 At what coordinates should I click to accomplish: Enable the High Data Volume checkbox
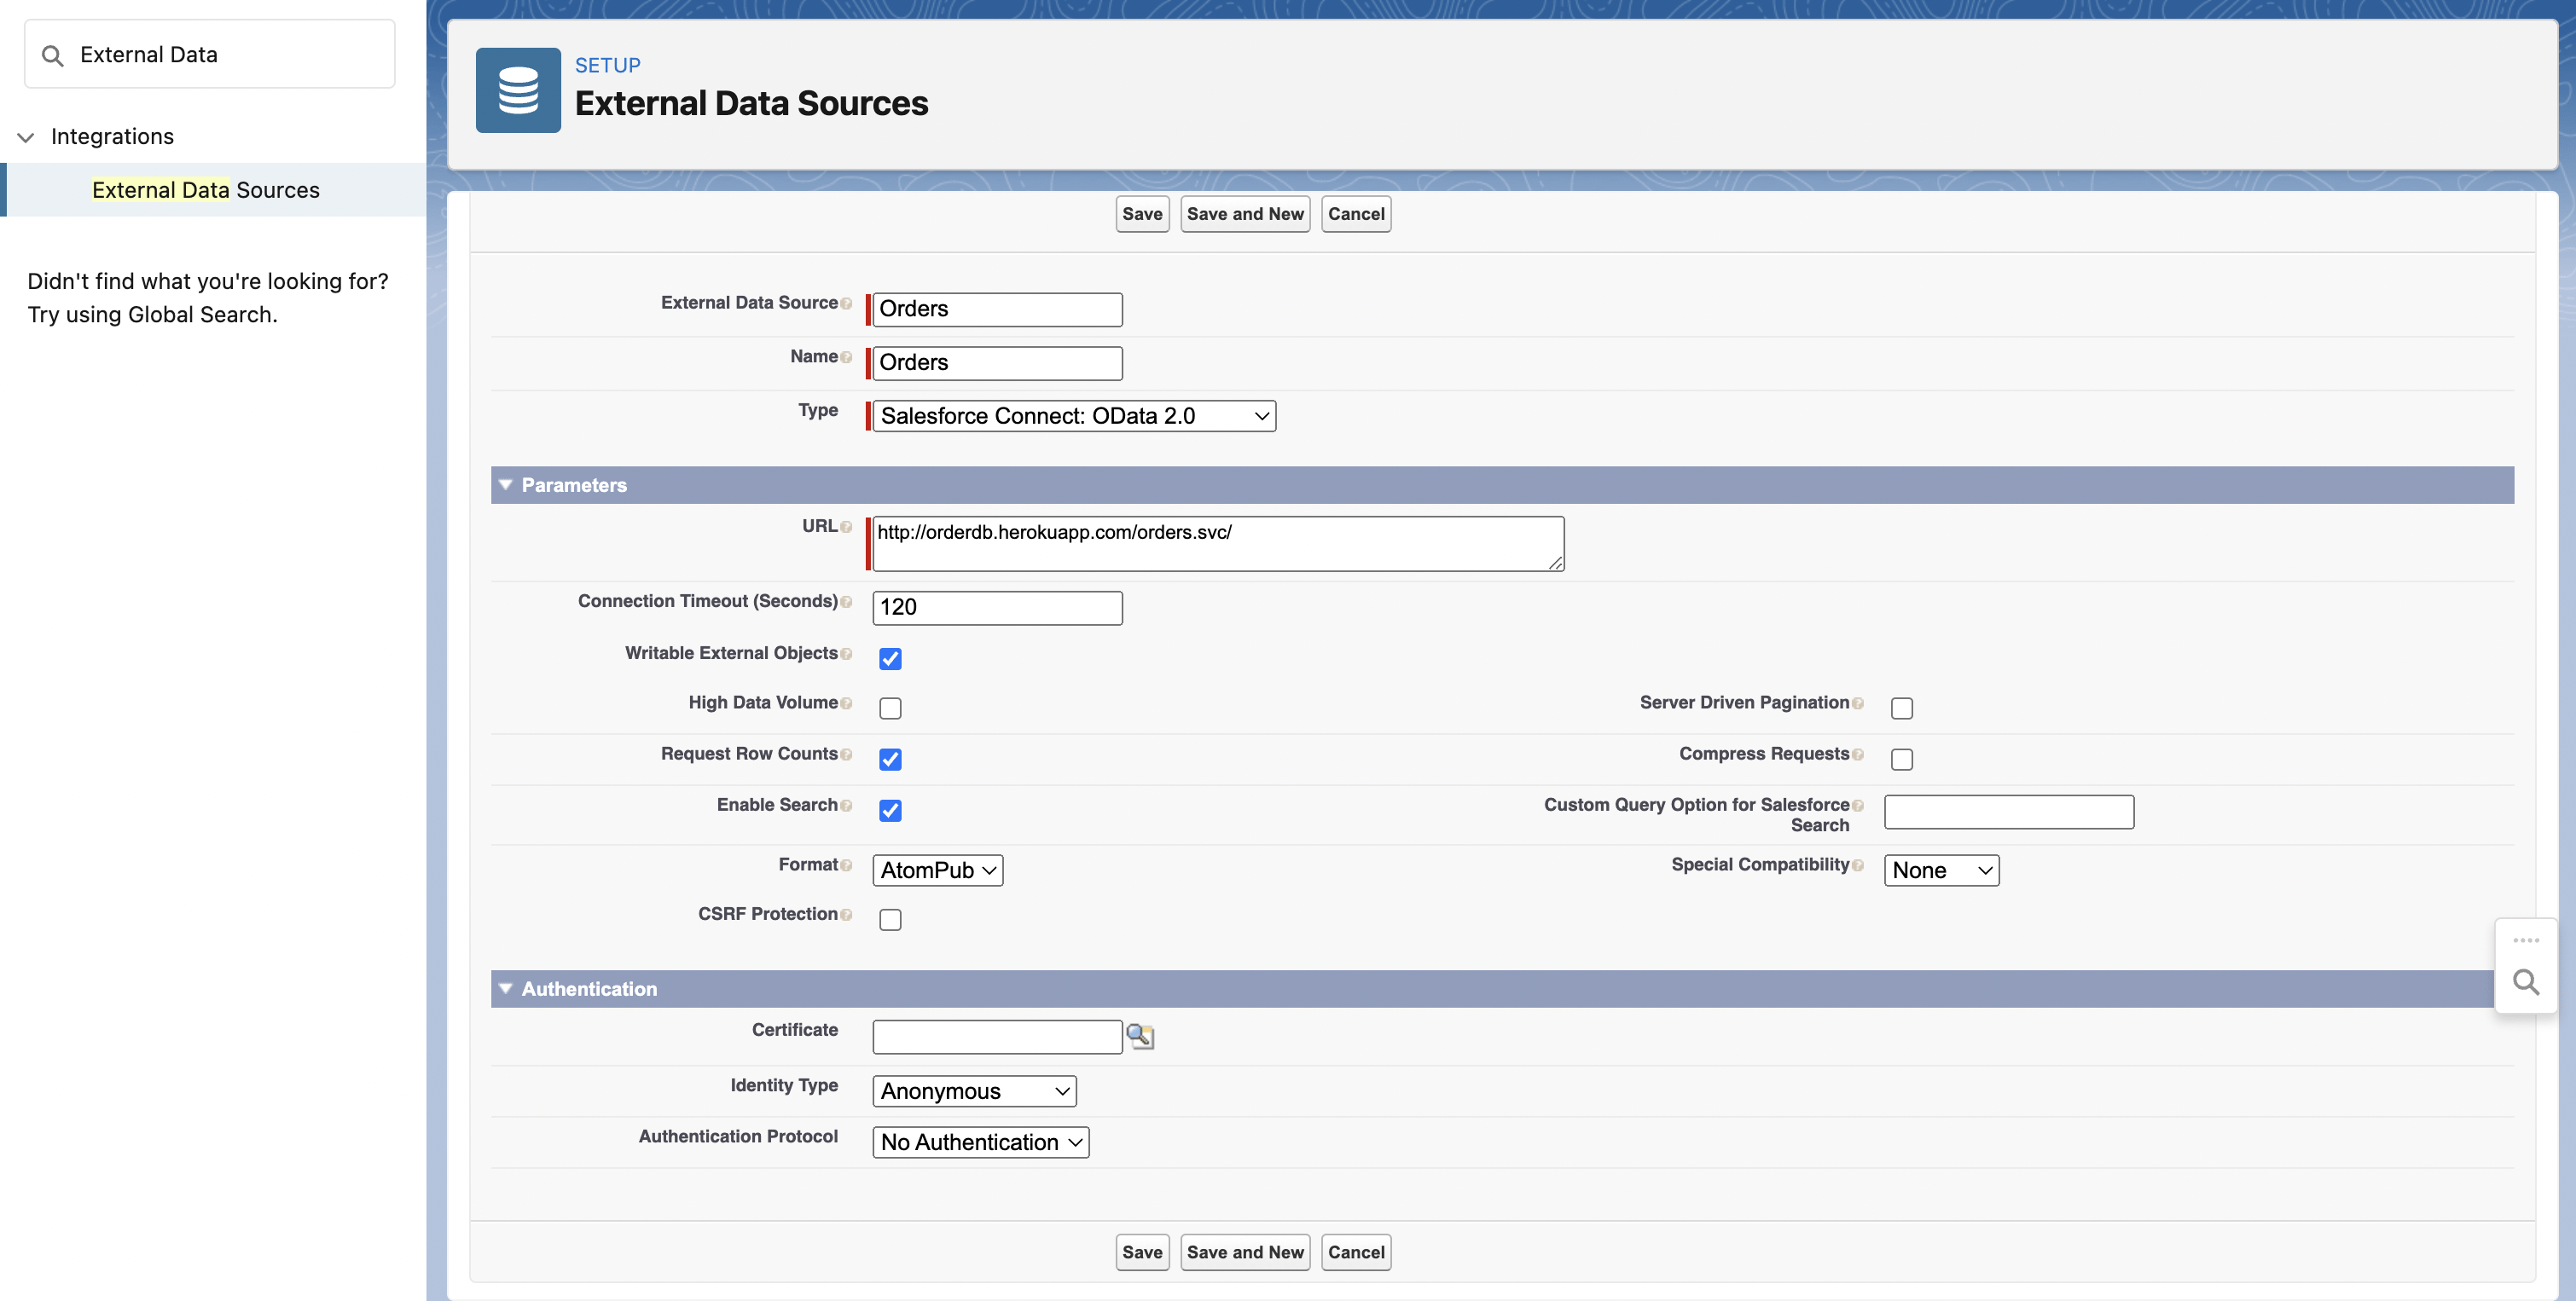coord(890,708)
